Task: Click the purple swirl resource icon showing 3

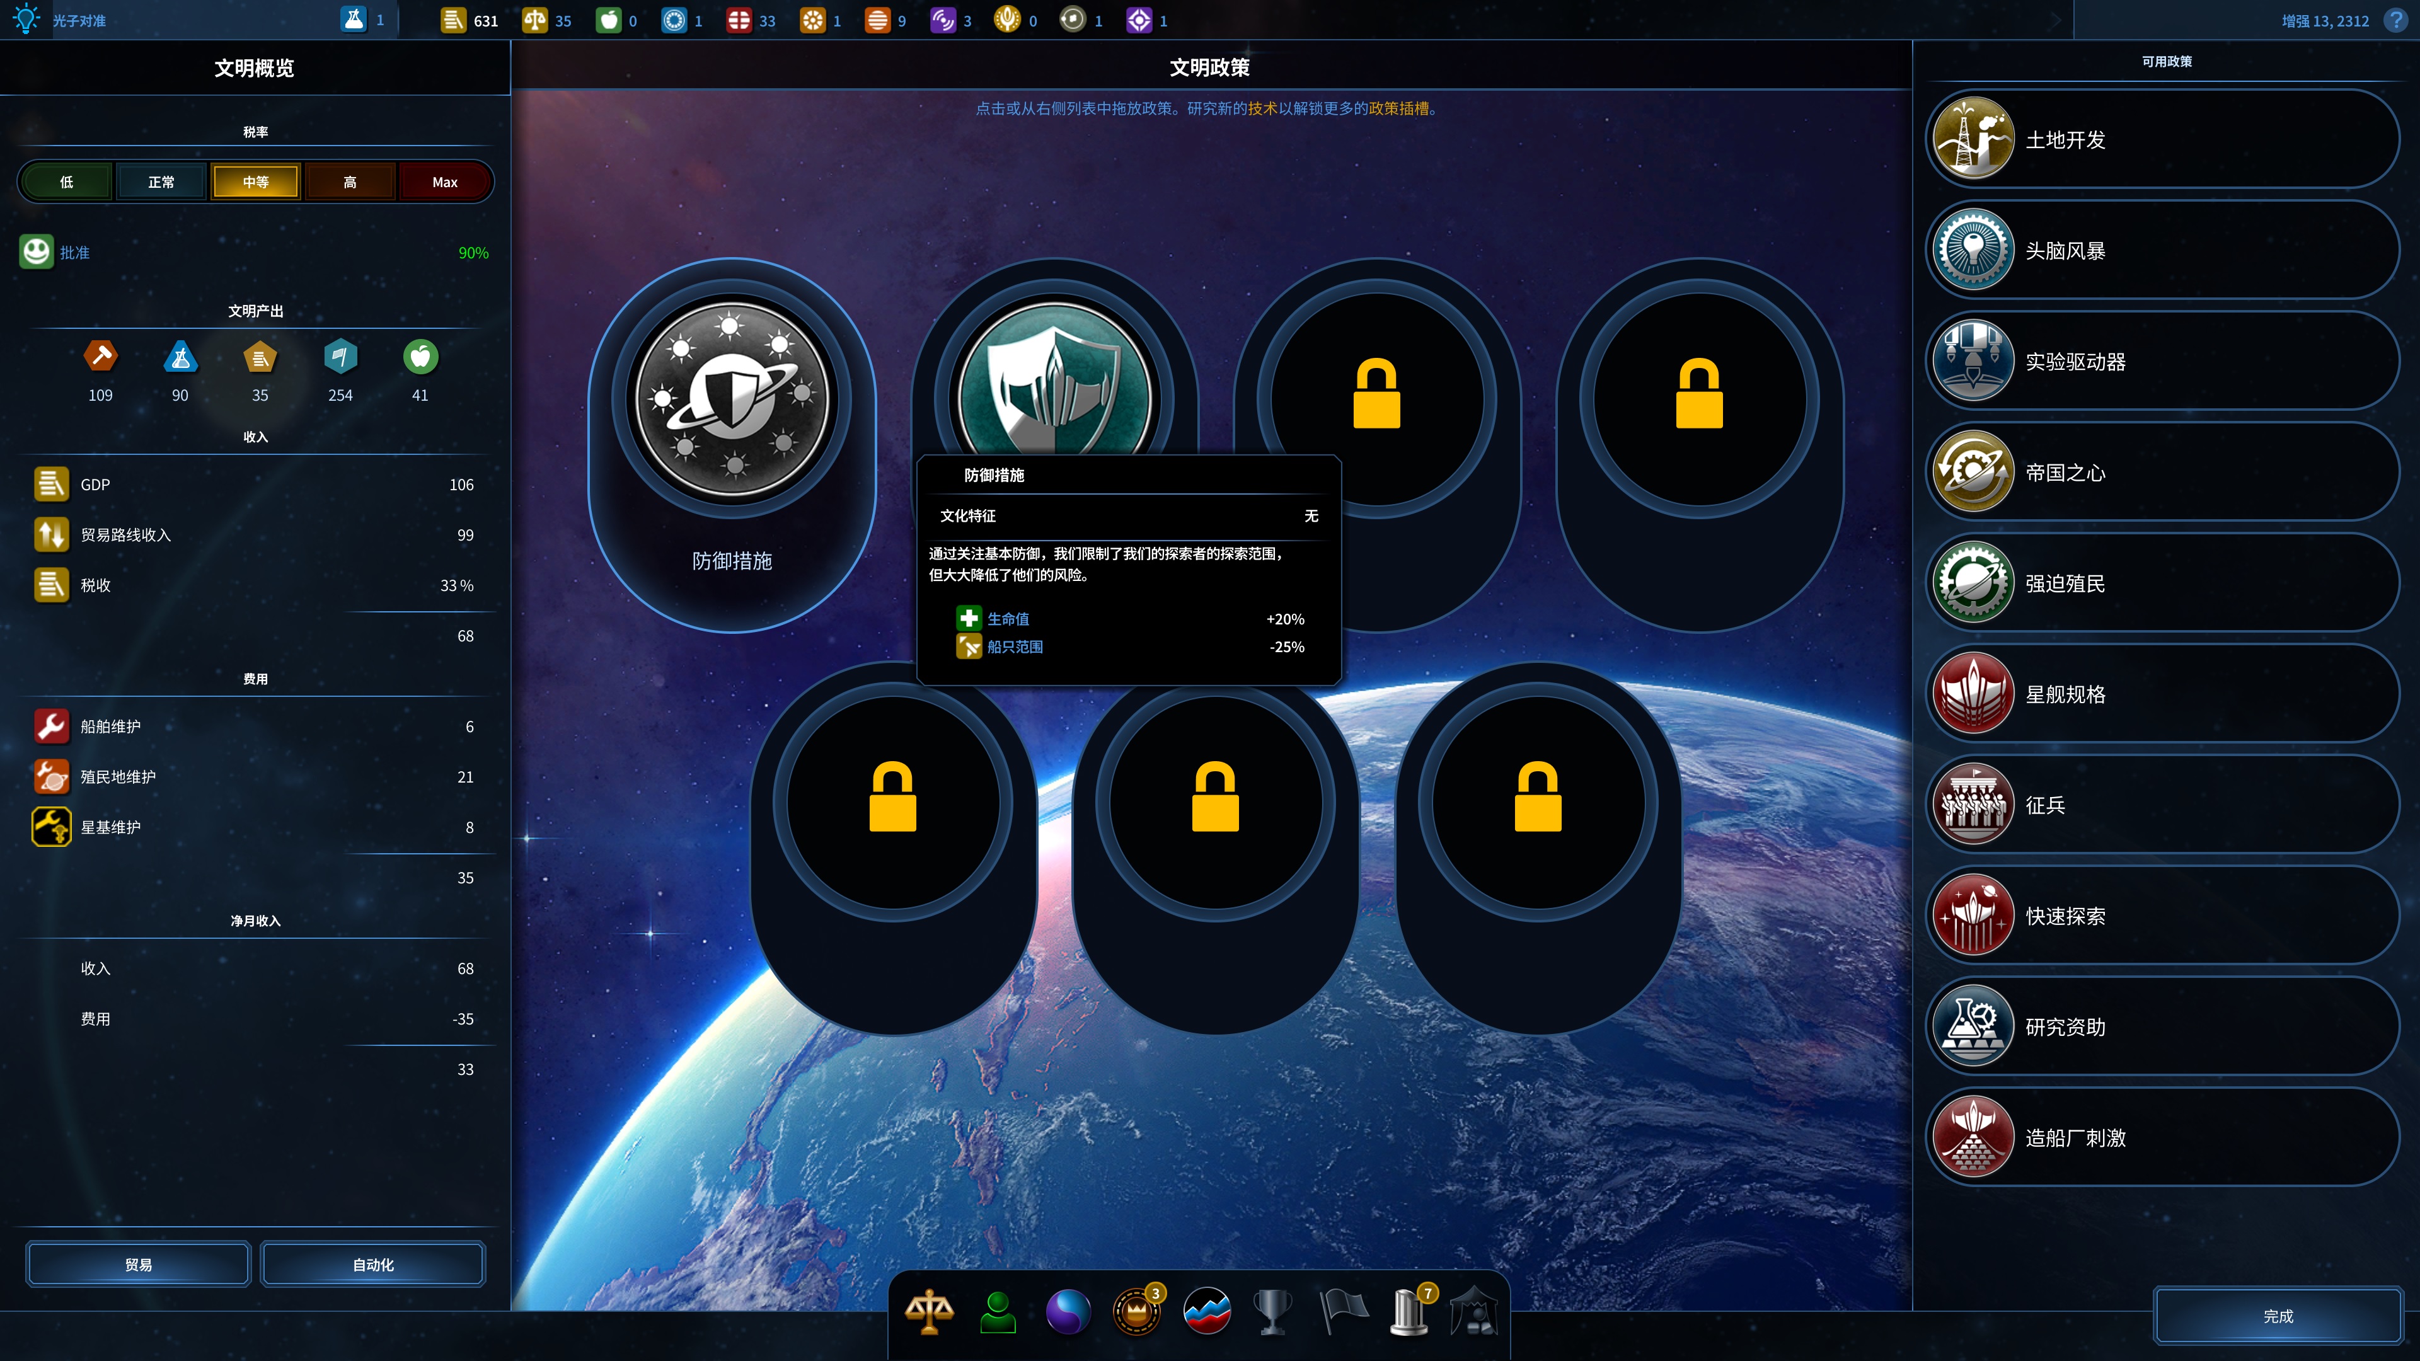Action: (943, 20)
